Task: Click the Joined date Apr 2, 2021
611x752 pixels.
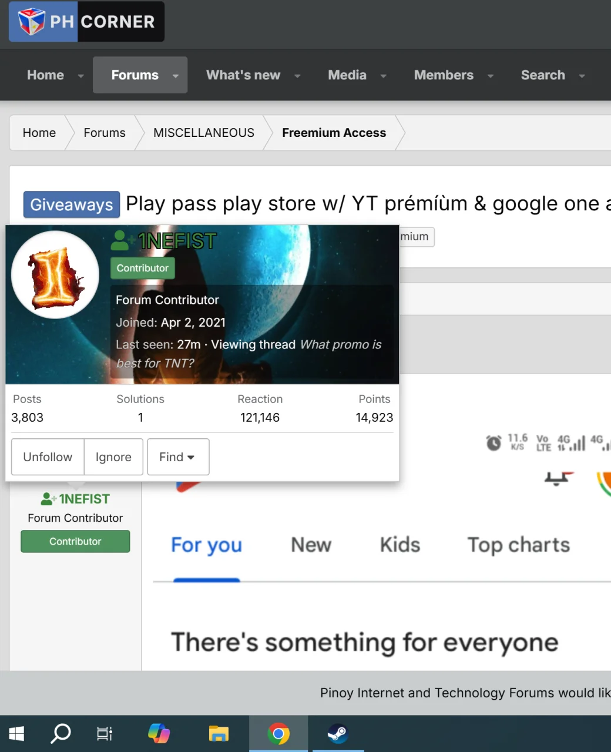Action: coord(193,323)
